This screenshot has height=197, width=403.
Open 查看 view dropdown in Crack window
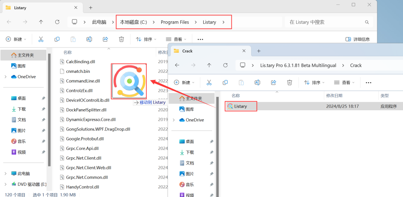(x=344, y=82)
